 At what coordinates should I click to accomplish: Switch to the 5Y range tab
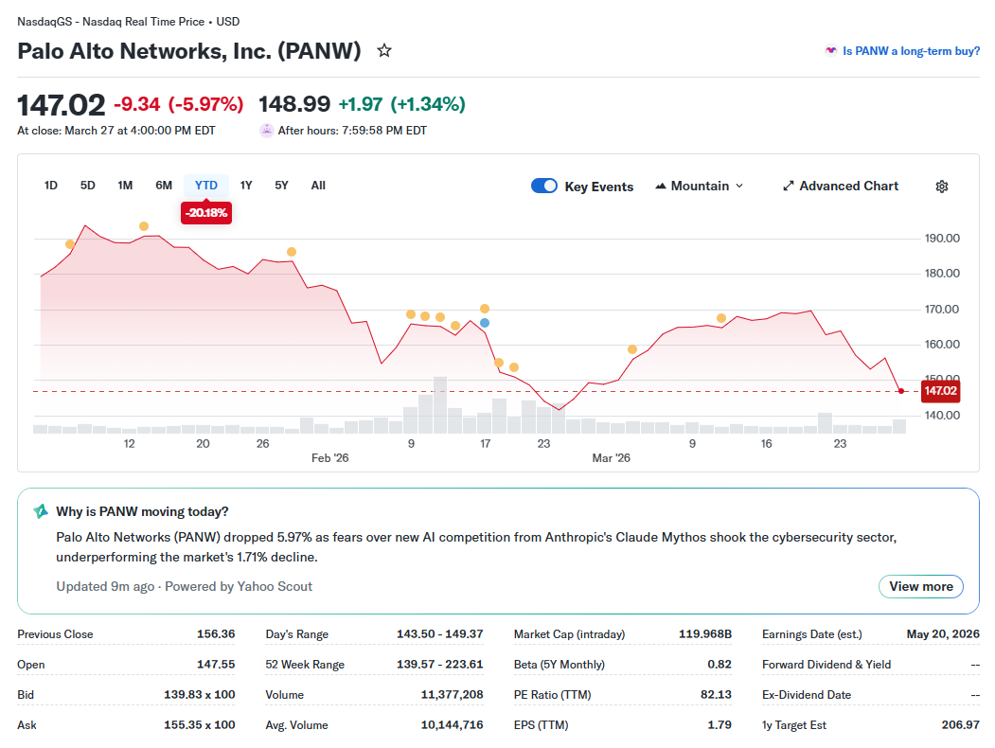(x=281, y=186)
